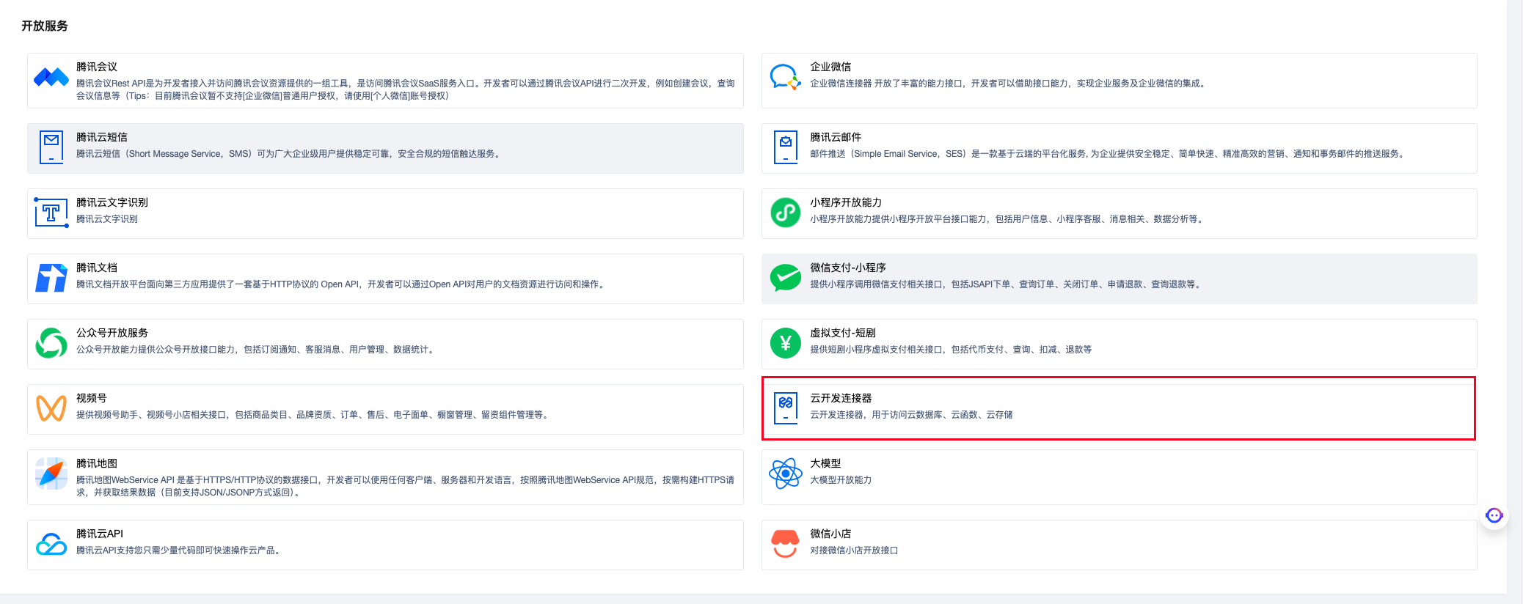Viewport: 1523px width, 604px height.
Task: Click the 企业微信 chat bubble icon
Action: 786,77
